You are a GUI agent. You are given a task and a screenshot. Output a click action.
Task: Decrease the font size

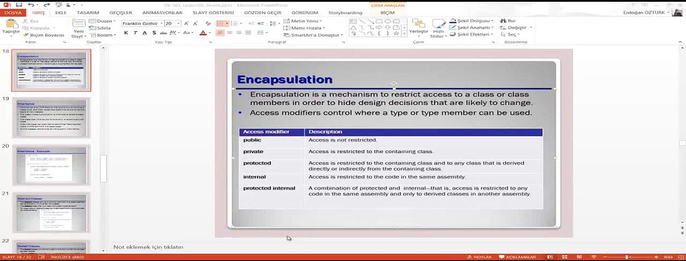(195, 24)
